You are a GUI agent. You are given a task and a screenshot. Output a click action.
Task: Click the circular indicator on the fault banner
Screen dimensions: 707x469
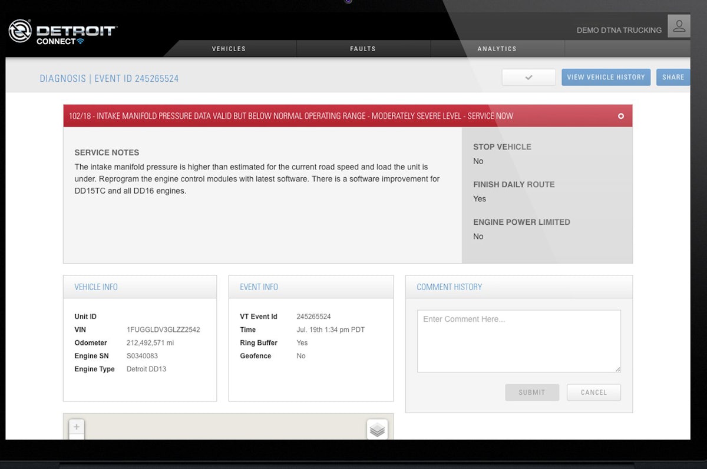click(x=620, y=116)
